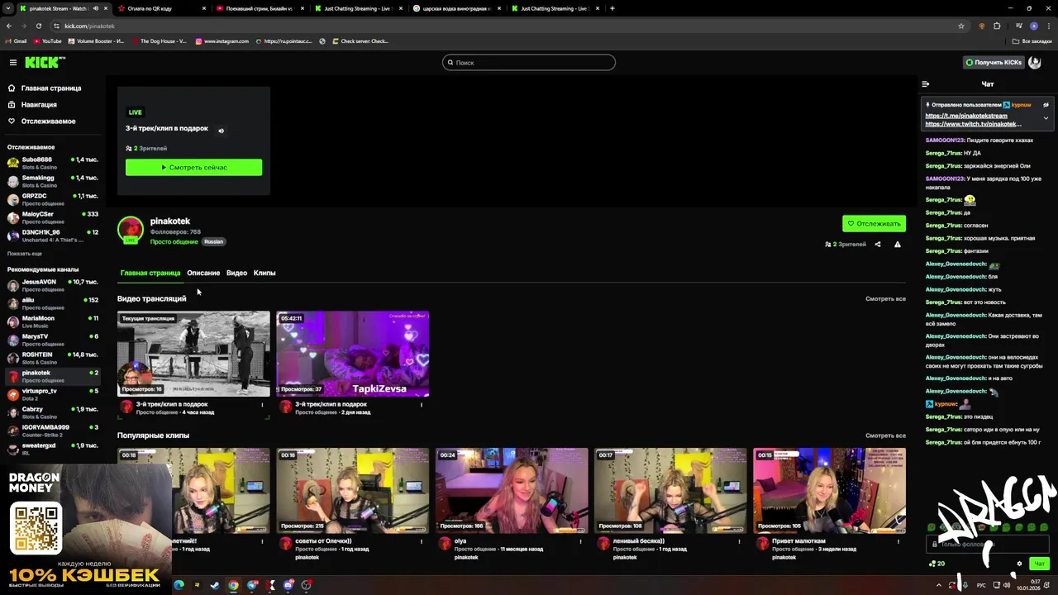Expand the pinned chat message chevron
Viewport: 1058px width, 595px height.
[x=1046, y=118]
